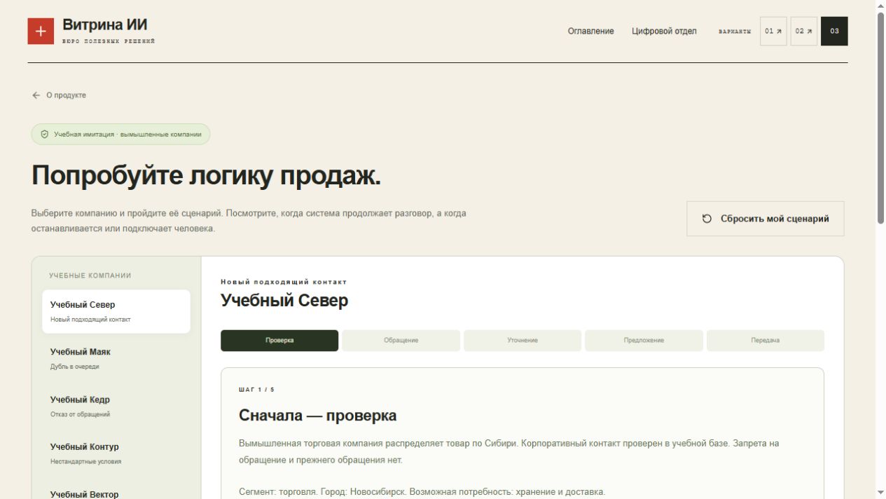Click the Учебная имитация badge
This screenshot has width=886, height=499.
coord(120,135)
